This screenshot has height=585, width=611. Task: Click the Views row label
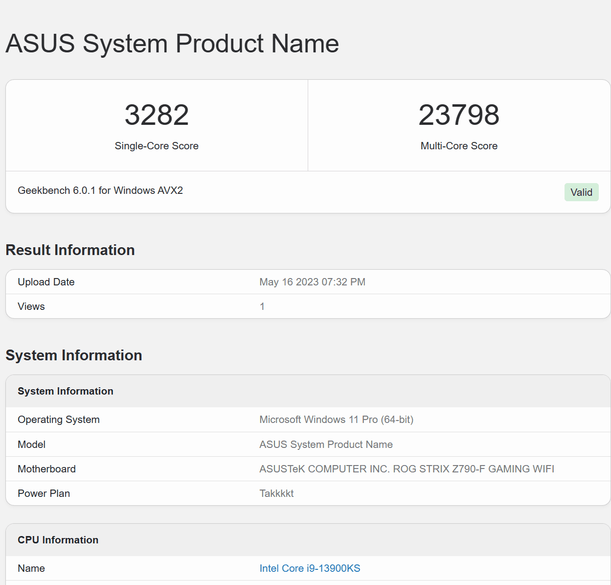[31, 306]
